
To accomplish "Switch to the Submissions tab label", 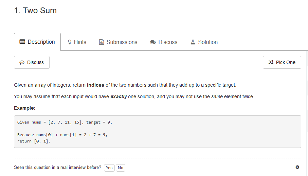I will [x=122, y=42].
